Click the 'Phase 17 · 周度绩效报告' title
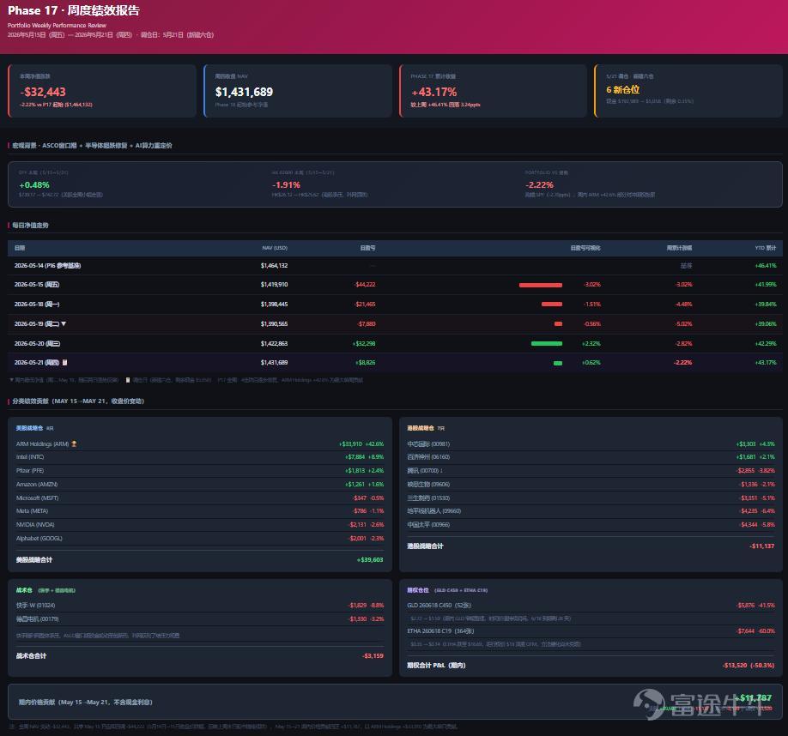788x736 pixels. point(73,10)
